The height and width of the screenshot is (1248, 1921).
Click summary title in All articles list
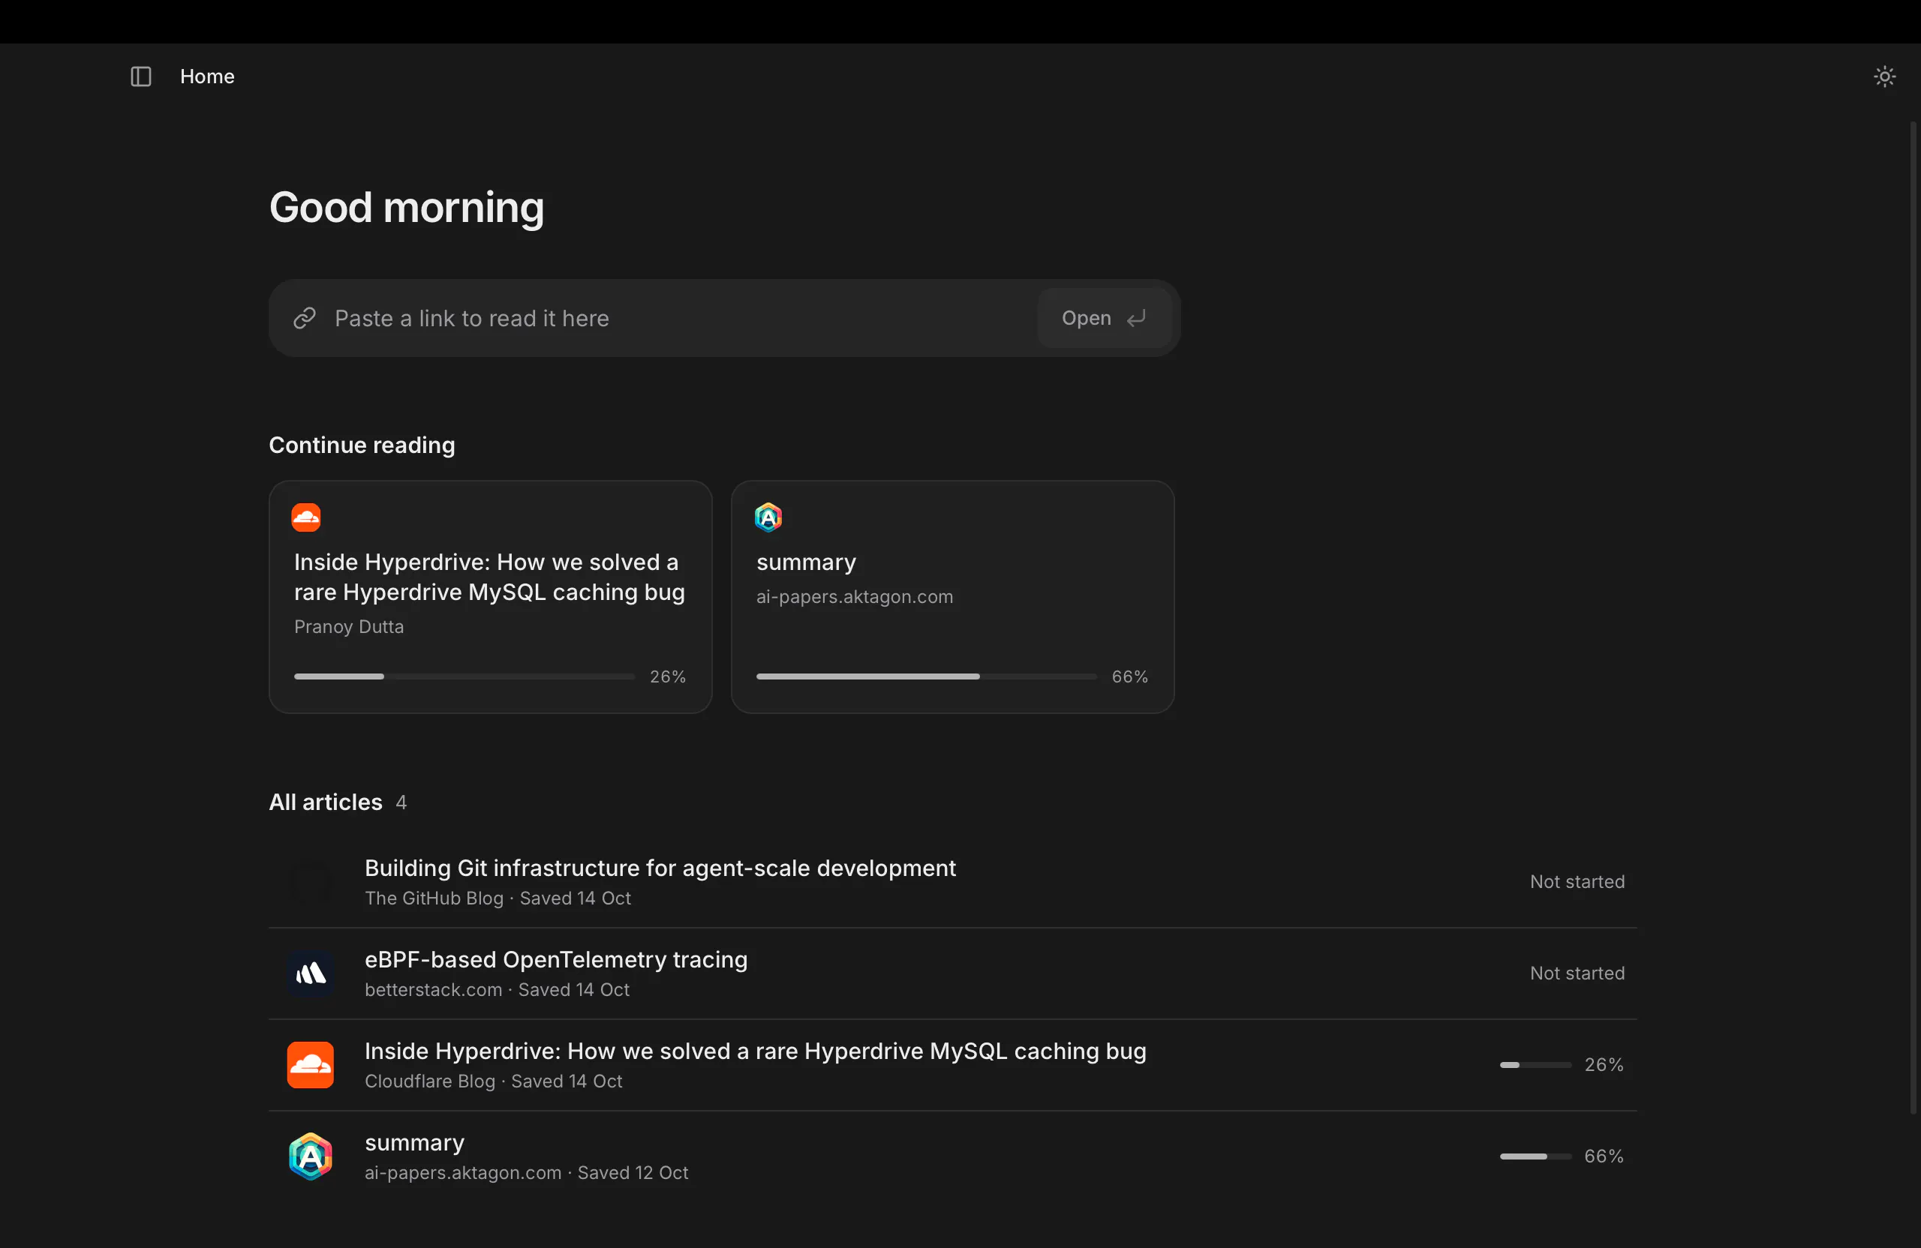(415, 1143)
